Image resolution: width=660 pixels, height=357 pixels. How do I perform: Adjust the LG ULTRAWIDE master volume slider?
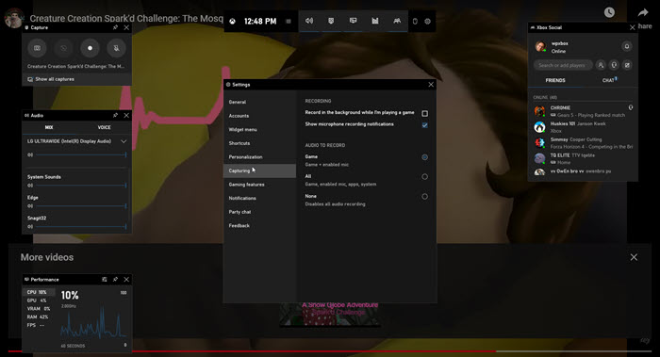[81, 154]
